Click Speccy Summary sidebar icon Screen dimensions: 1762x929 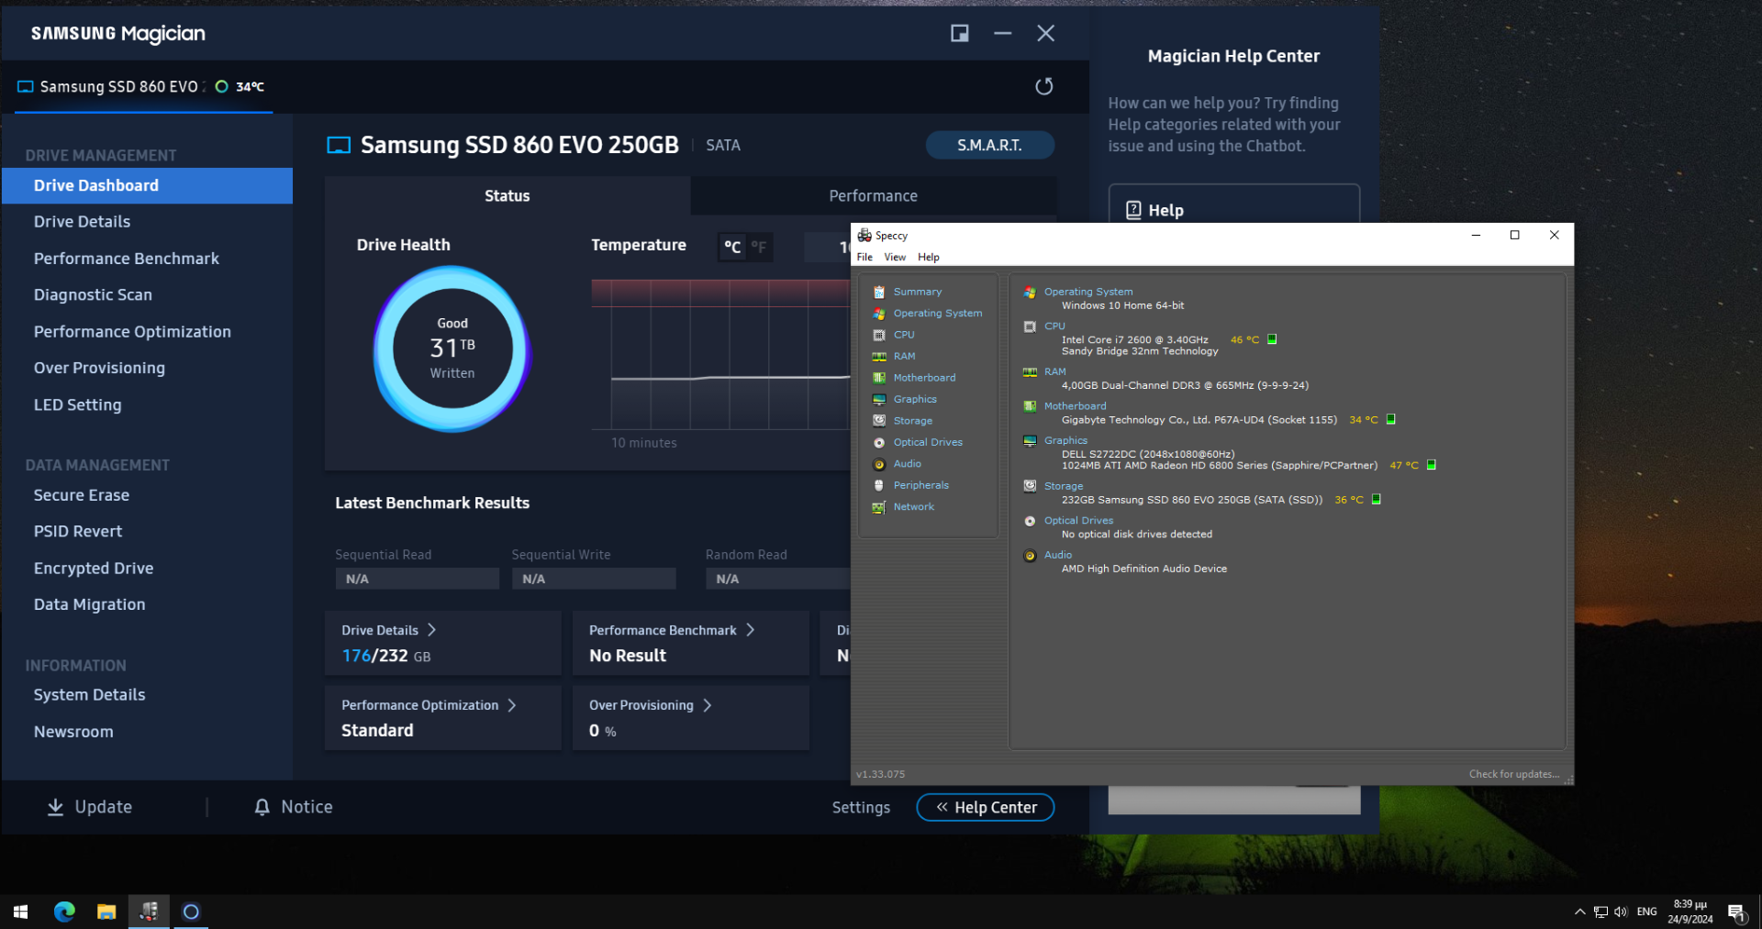pos(879,292)
